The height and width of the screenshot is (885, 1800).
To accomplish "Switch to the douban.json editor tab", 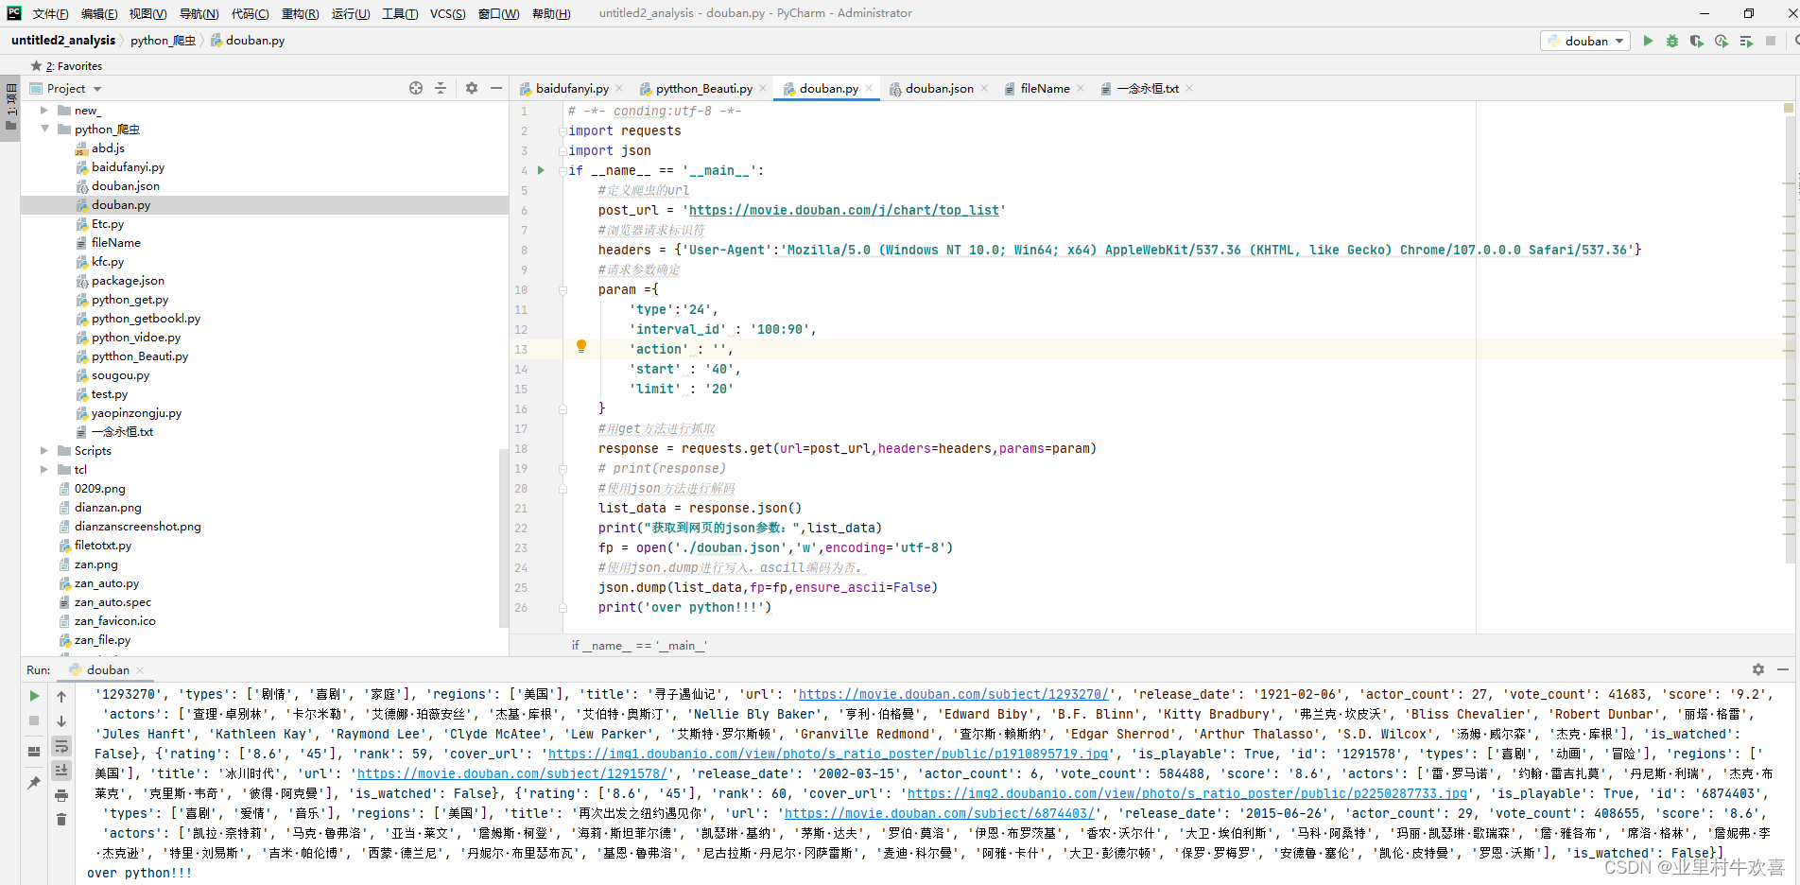I will pos(938,88).
